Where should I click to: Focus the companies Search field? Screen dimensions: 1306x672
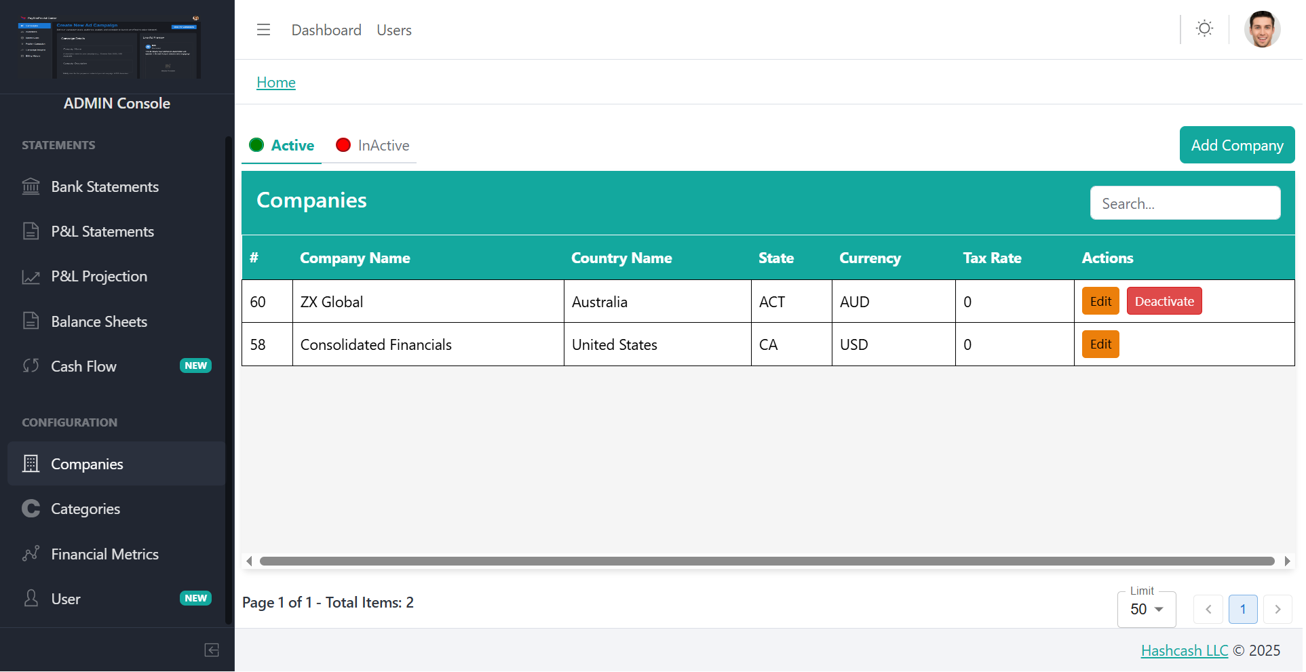[1185, 203]
